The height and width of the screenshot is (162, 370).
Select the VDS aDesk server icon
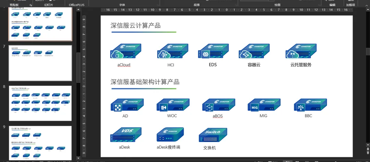coord(126,135)
